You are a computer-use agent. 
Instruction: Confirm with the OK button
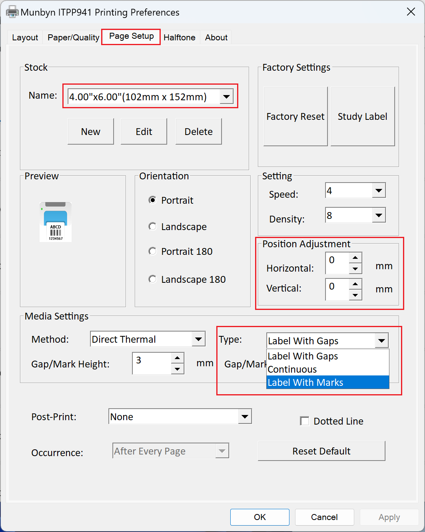tap(260, 517)
